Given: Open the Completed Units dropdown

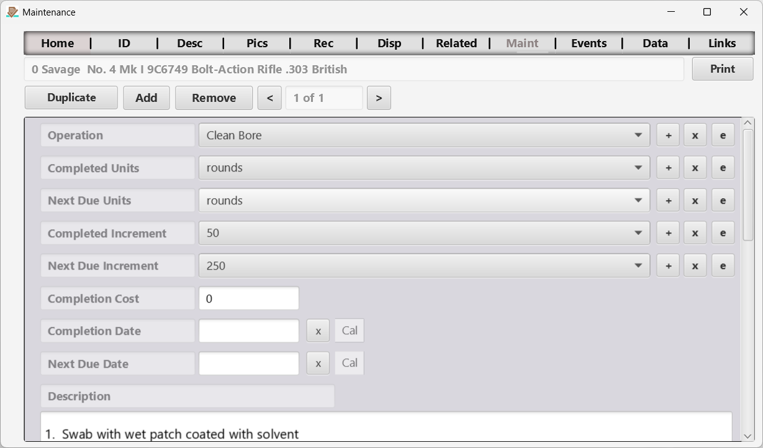Looking at the screenshot, I should (424, 168).
